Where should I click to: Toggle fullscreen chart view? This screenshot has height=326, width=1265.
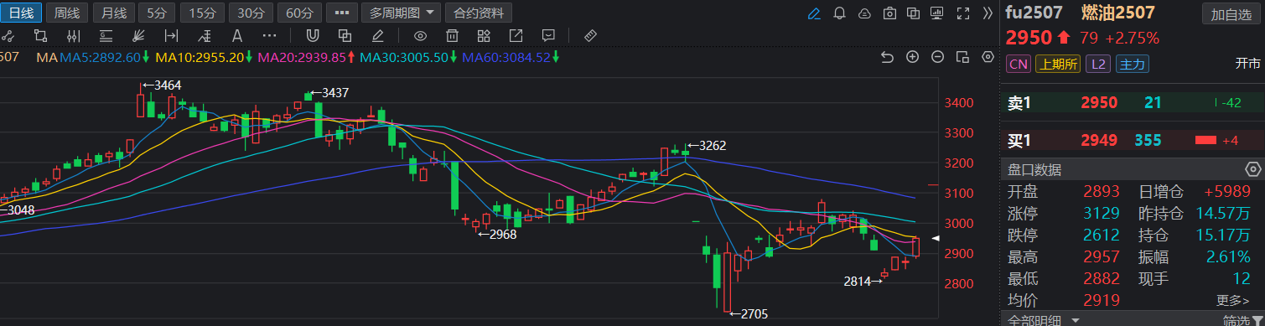[964, 13]
